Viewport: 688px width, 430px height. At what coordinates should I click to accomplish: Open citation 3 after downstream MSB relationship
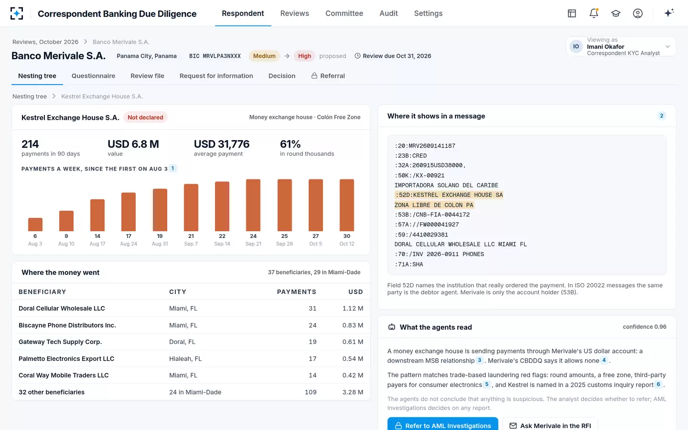(x=480, y=361)
